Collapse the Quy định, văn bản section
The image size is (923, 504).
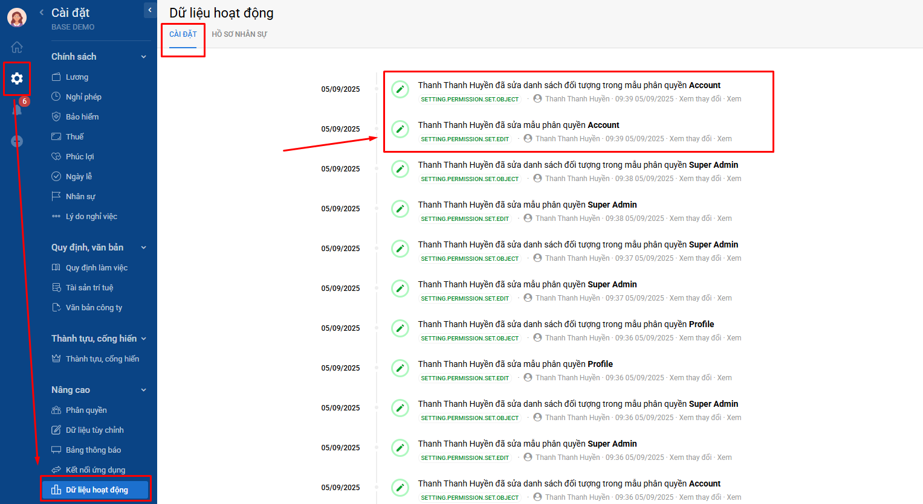(144, 247)
